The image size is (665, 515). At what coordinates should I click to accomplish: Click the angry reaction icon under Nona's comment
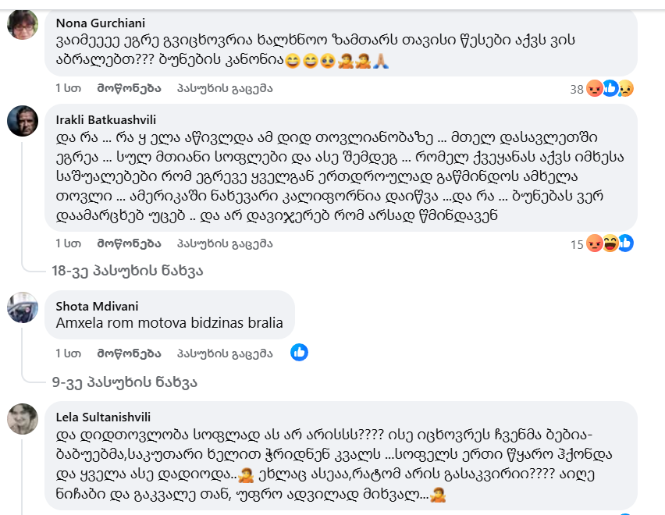pyautogui.click(x=594, y=89)
